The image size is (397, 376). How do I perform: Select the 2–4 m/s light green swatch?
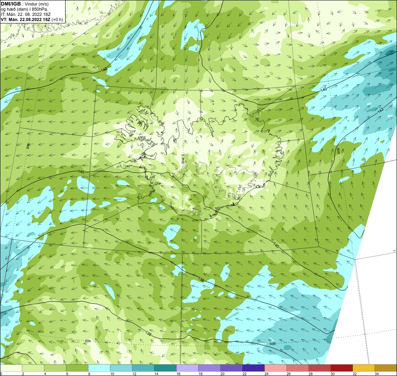point(33,368)
